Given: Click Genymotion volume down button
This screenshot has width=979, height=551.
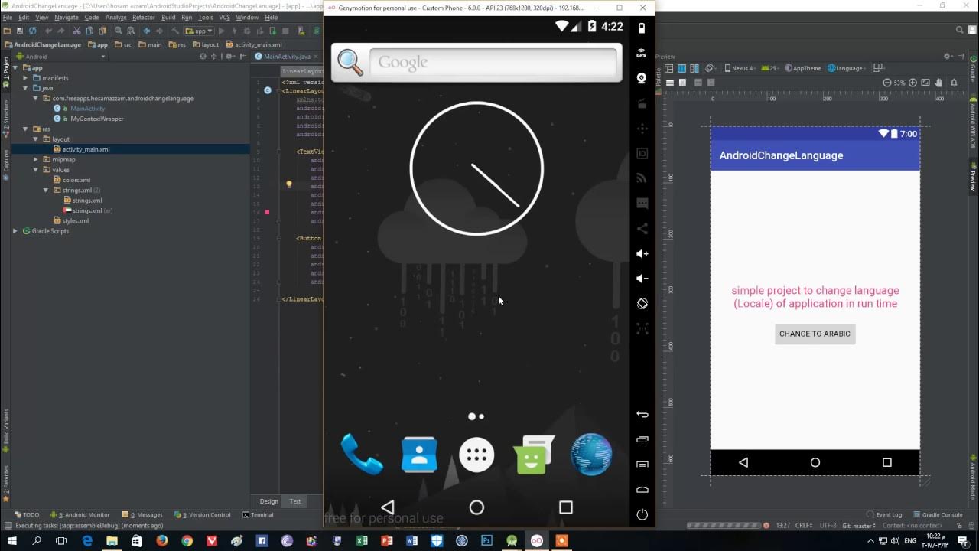Looking at the screenshot, I should 642,279.
